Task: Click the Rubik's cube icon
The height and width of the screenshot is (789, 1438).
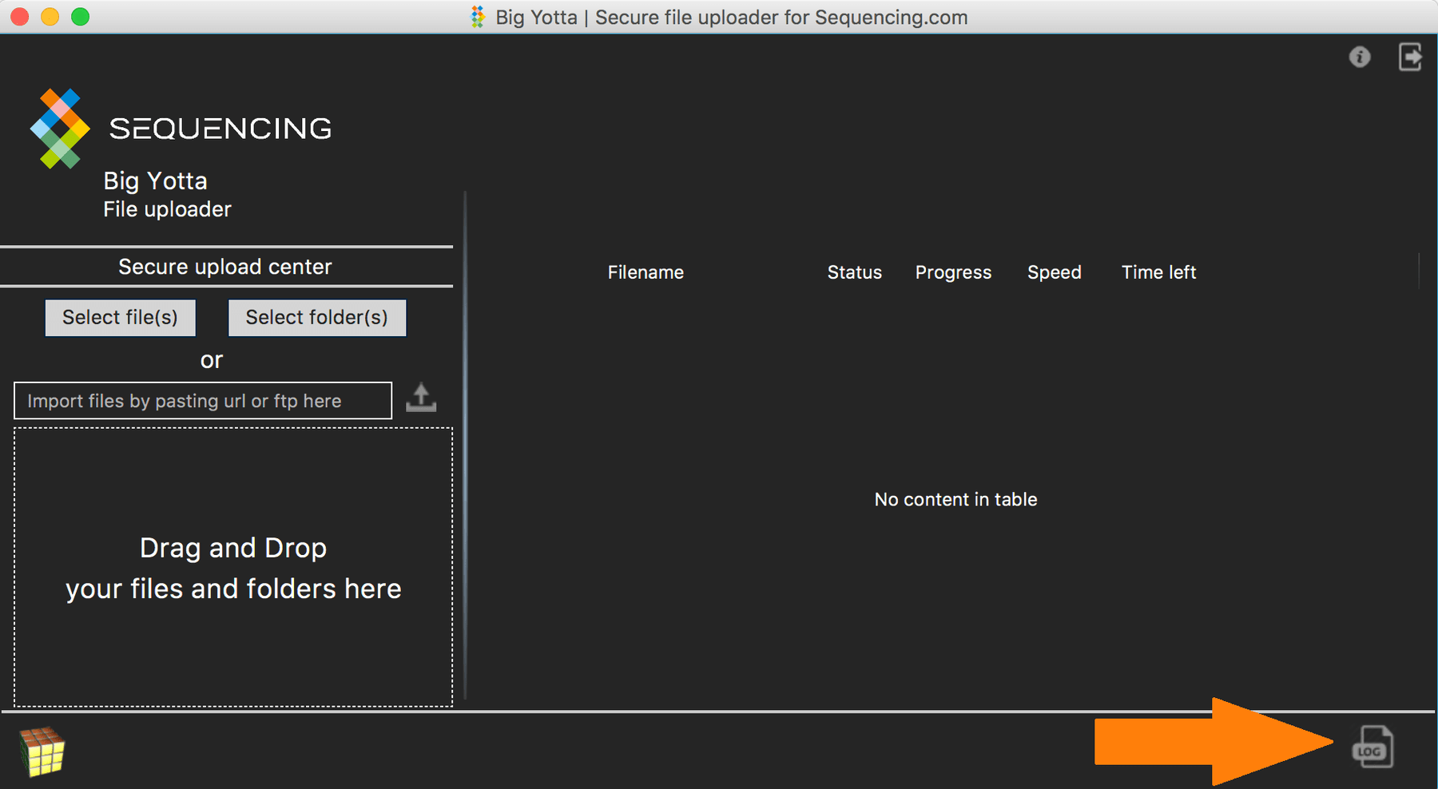Action: [42, 751]
